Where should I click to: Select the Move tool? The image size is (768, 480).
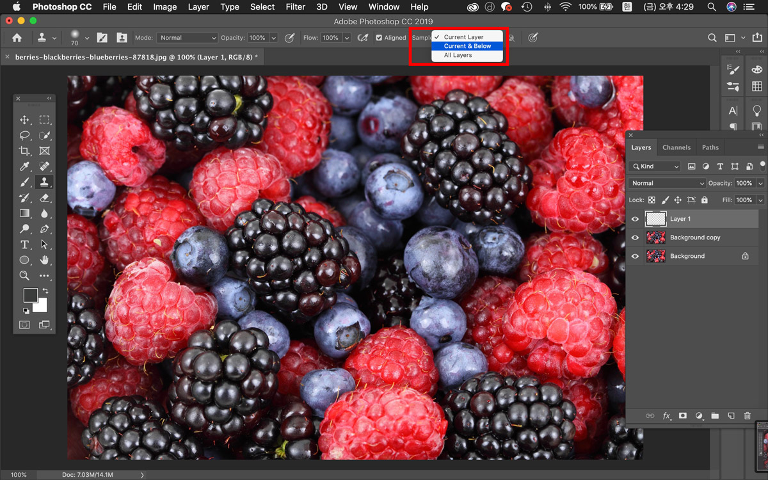24,120
